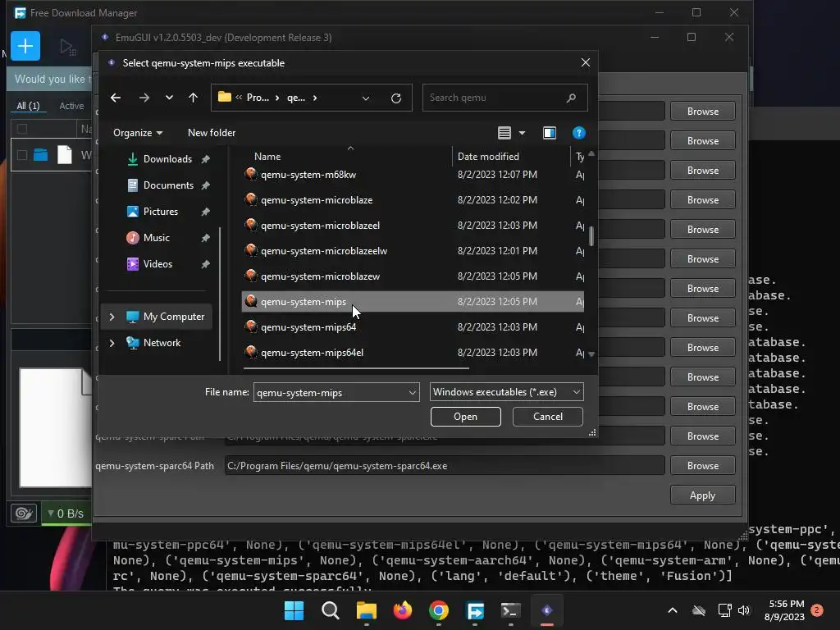840x630 pixels.
Task: Open the File name dropdown arrow
Action: coord(413,393)
